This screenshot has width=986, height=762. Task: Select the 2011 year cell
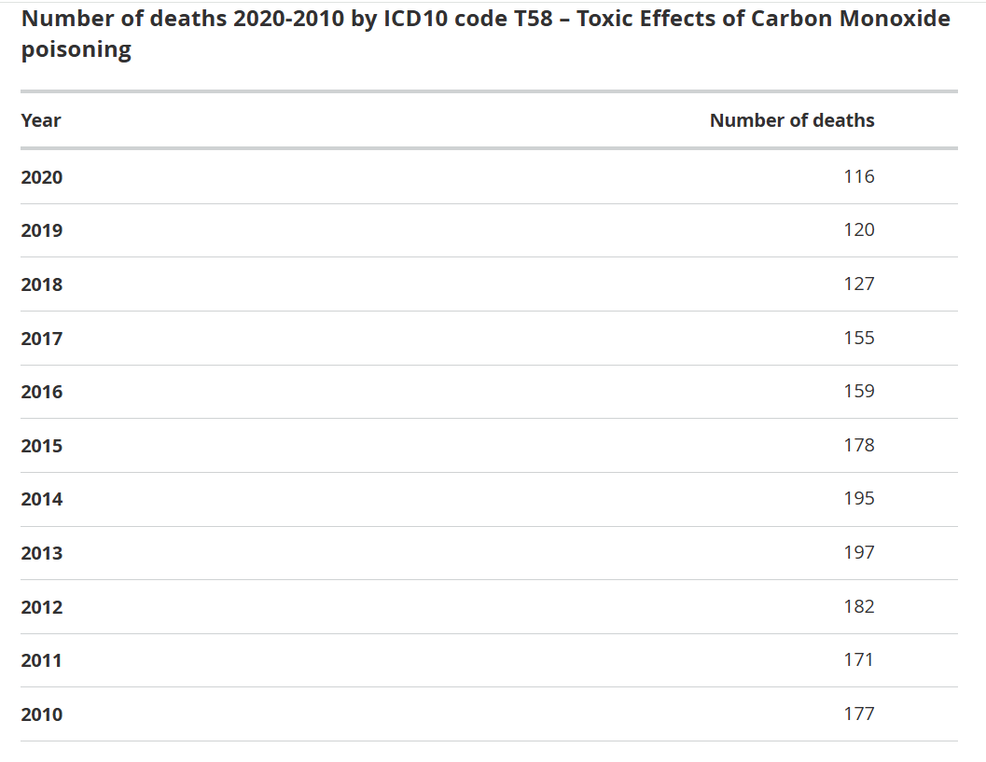tap(42, 660)
